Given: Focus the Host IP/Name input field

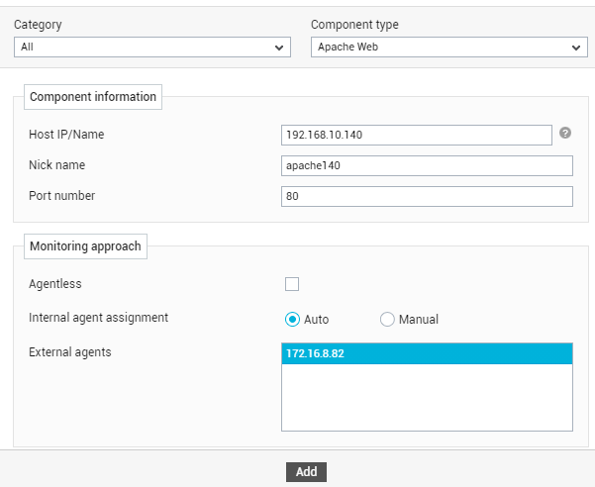Looking at the screenshot, I should coord(416,135).
